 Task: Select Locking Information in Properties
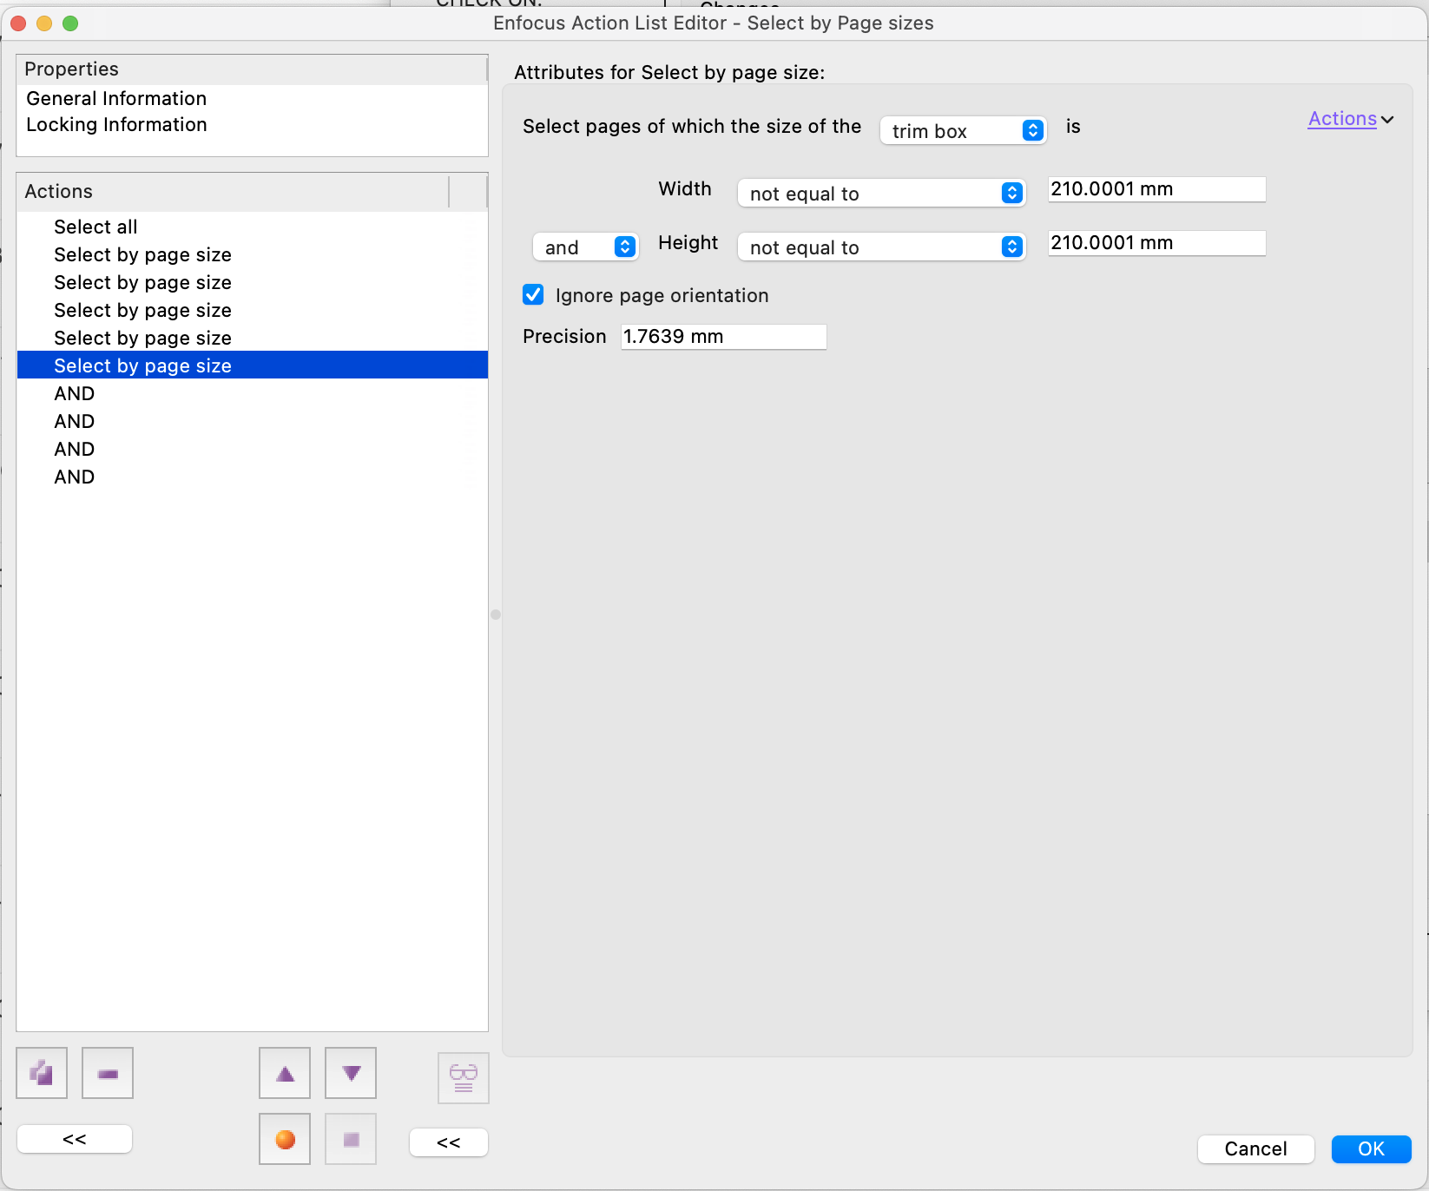116,124
